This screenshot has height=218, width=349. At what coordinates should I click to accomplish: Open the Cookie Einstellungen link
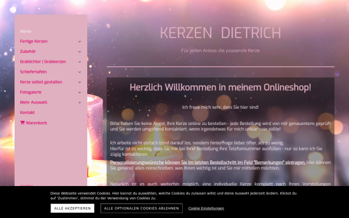tap(206, 209)
